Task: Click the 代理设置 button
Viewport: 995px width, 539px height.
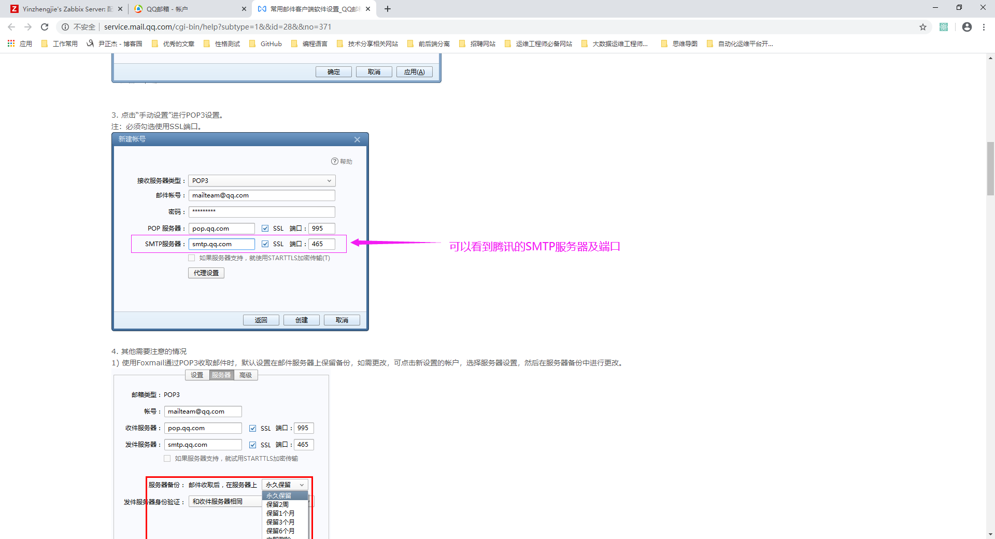Action: click(x=206, y=273)
